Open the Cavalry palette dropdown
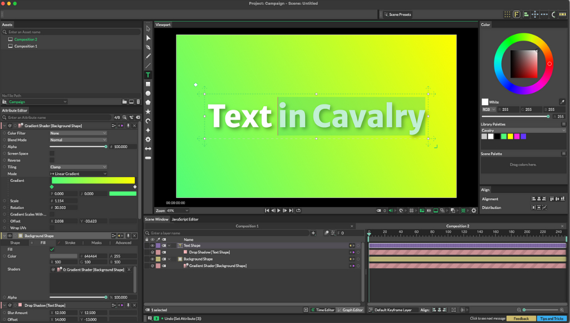Viewport: 570px width, 323px height. (523, 130)
